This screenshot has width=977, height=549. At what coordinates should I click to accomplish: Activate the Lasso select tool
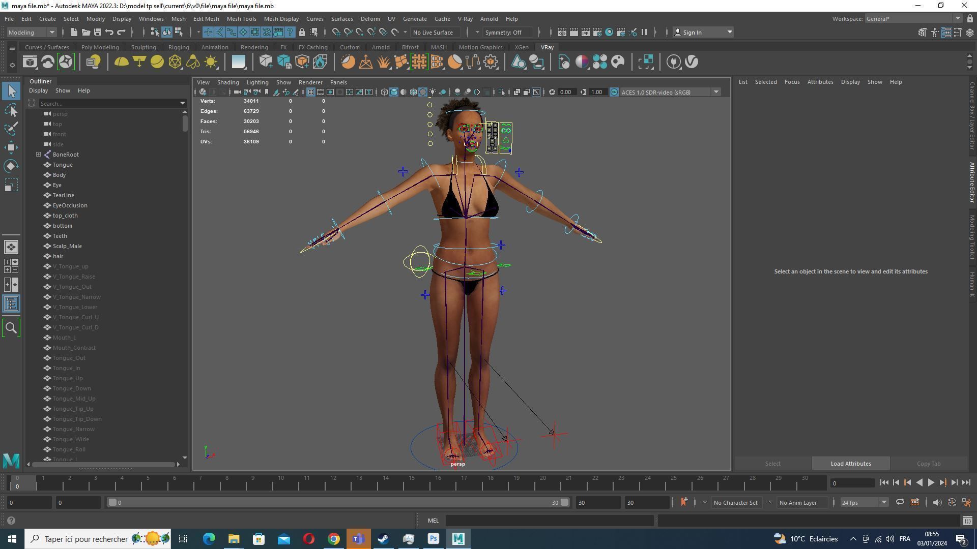click(11, 110)
